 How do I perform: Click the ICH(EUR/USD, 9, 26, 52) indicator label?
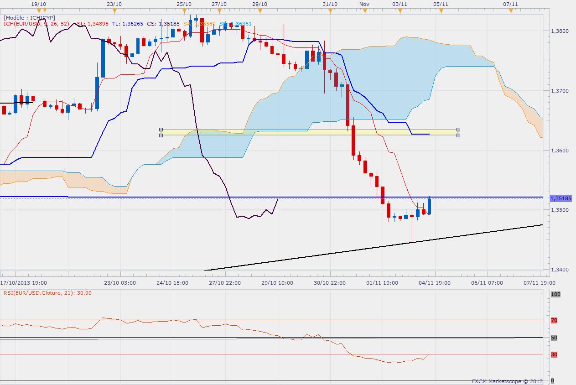point(36,24)
